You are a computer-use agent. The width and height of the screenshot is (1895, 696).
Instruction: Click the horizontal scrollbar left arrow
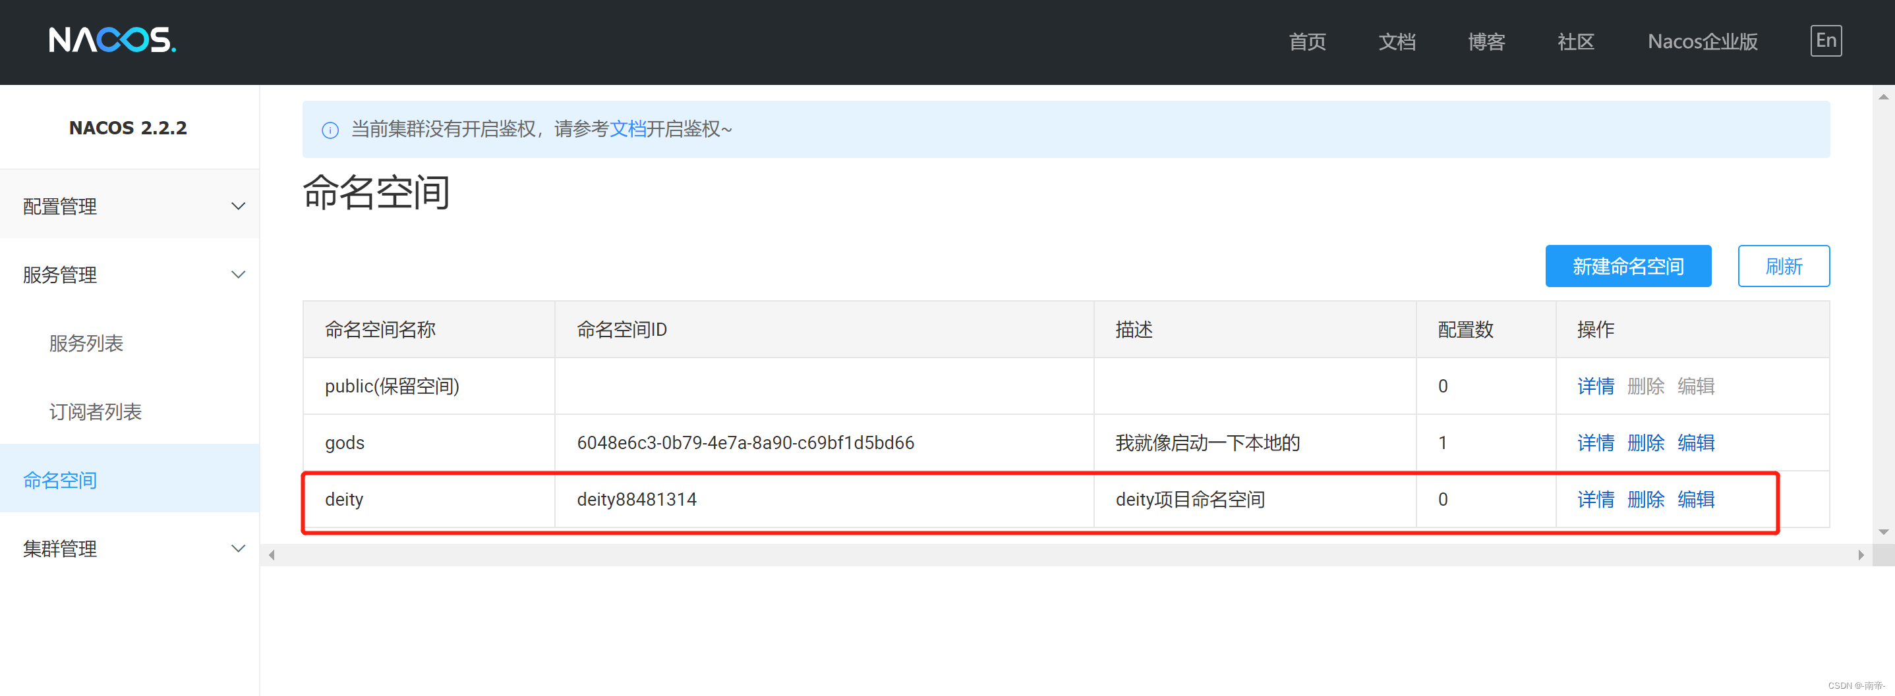coord(272,555)
